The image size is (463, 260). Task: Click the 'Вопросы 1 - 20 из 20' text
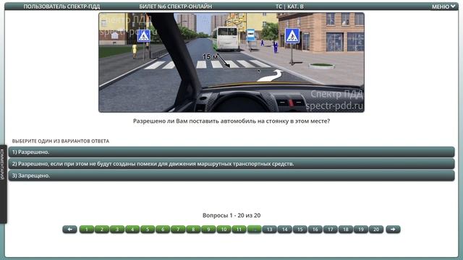click(x=231, y=215)
